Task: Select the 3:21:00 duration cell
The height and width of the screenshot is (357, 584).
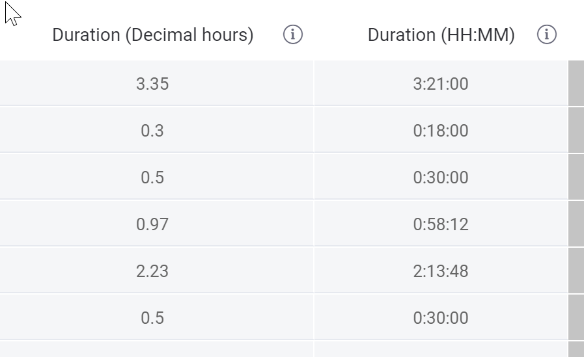Action: pyautogui.click(x=441, y=83)
